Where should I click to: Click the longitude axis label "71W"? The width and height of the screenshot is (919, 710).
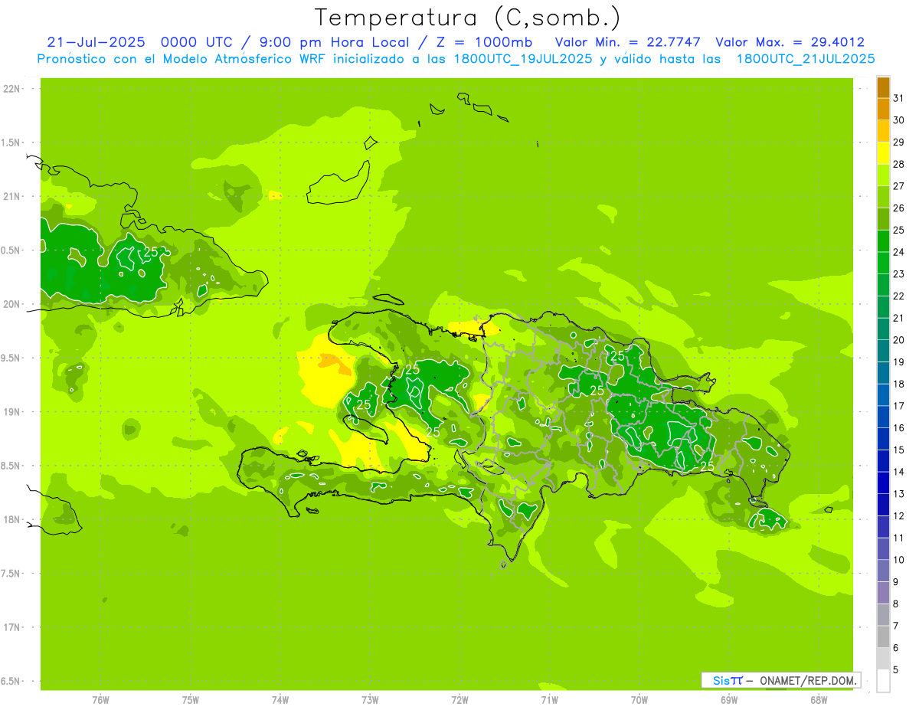coord(549,700)
